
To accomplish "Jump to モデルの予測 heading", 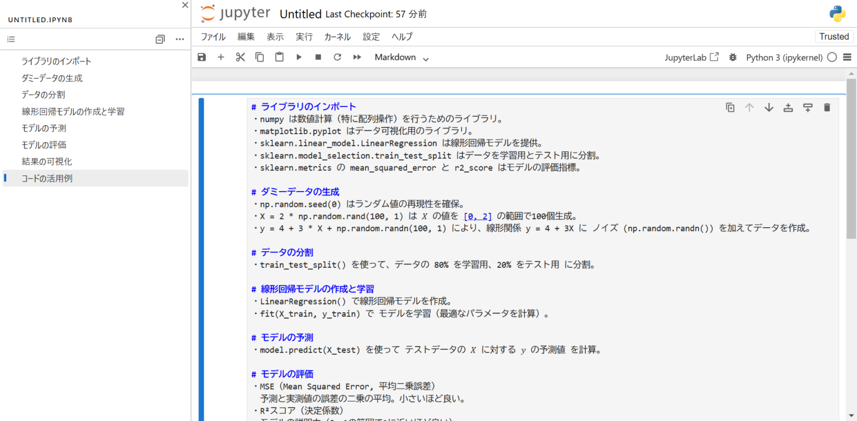I will click(x=44, y=128).
